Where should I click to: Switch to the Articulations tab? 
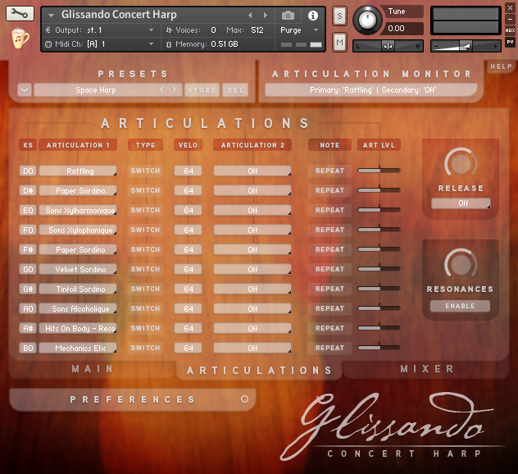[x=259, y=371]
